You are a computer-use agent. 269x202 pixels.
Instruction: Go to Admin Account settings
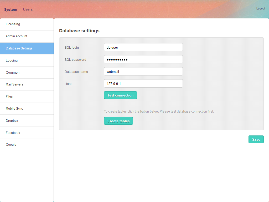click(x=17, y=36)
